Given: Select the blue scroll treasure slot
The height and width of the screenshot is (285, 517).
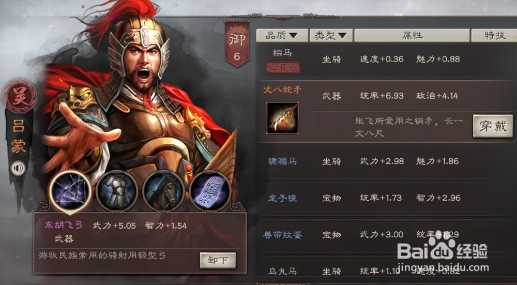Looking at the screenshot, I should tap(210, 191).
